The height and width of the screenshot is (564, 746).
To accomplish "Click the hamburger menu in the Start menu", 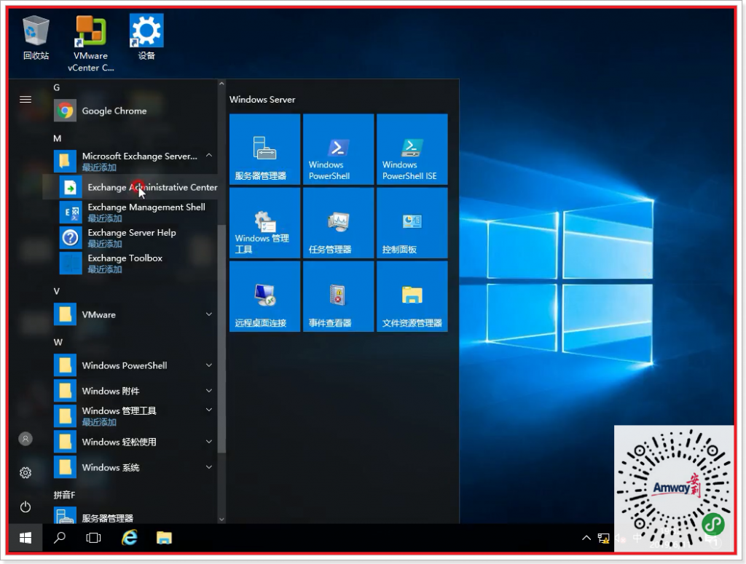I will click(25, 99).
